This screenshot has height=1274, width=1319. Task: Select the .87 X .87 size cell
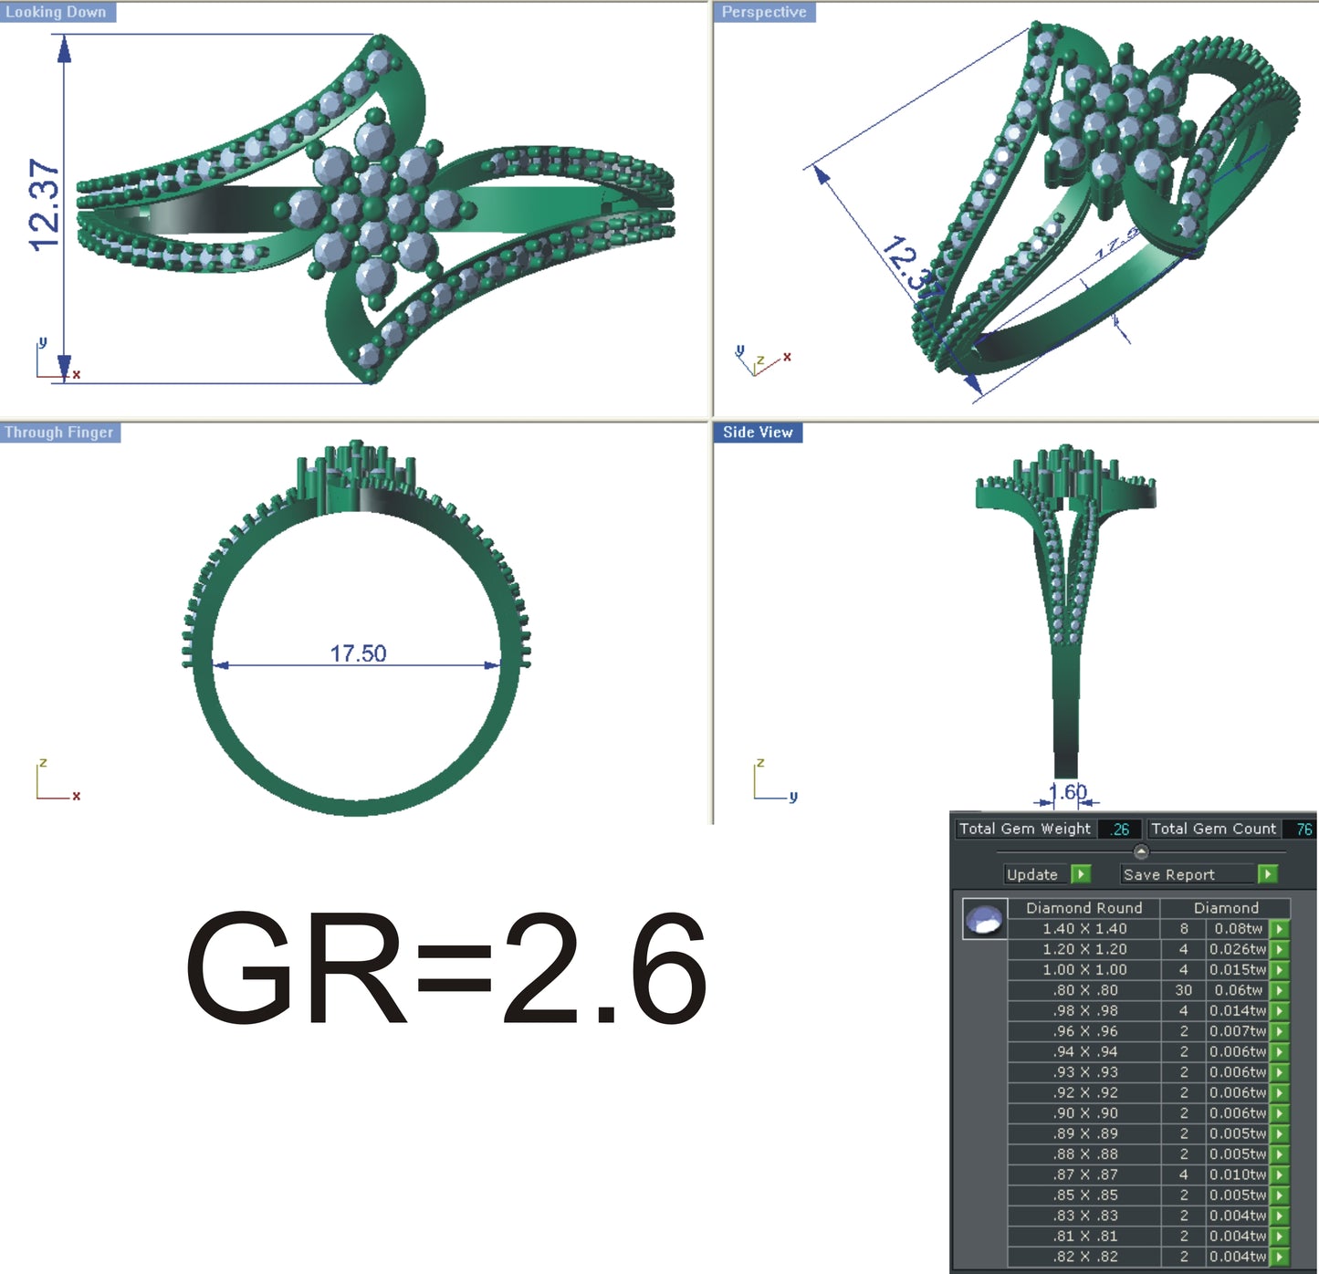click(x=1083, y=1175)
